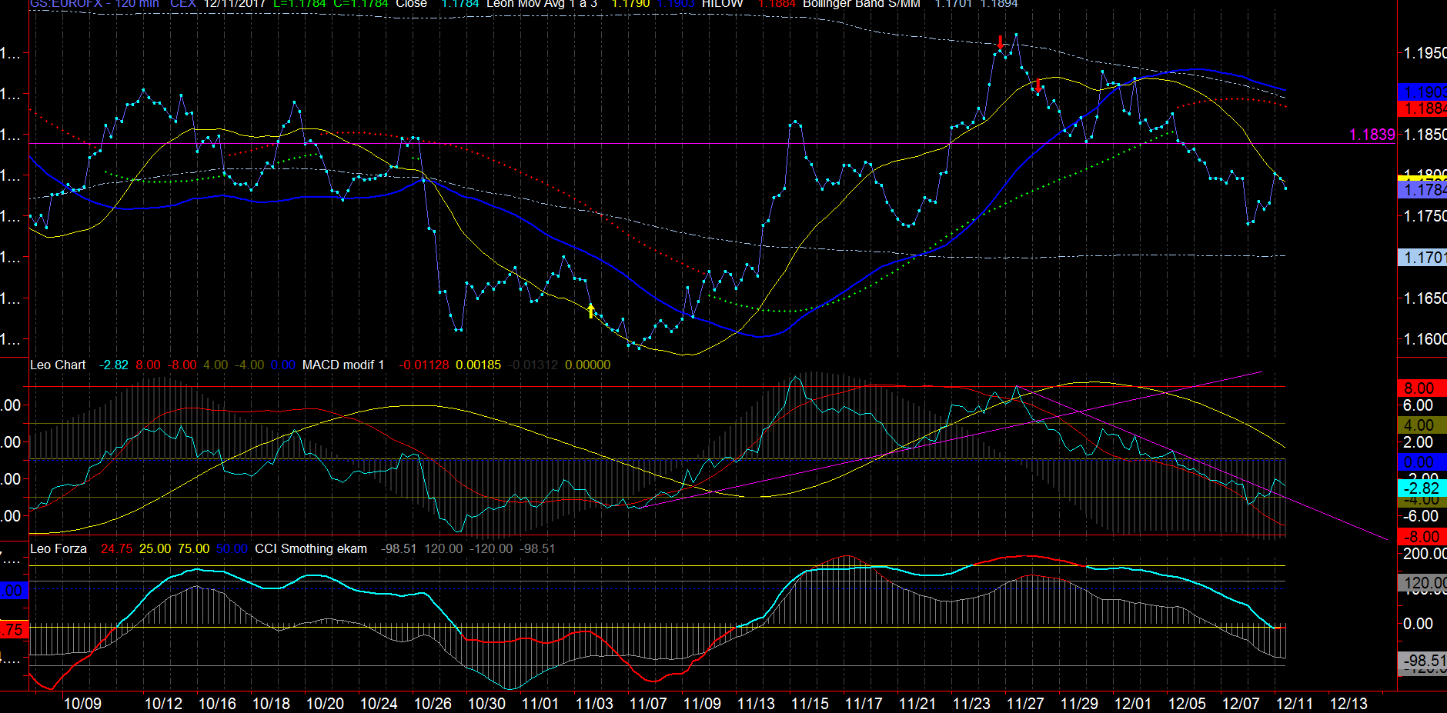
Task: Click the gray 120.00 tag on CCI axis
Action: [1422, 583]
